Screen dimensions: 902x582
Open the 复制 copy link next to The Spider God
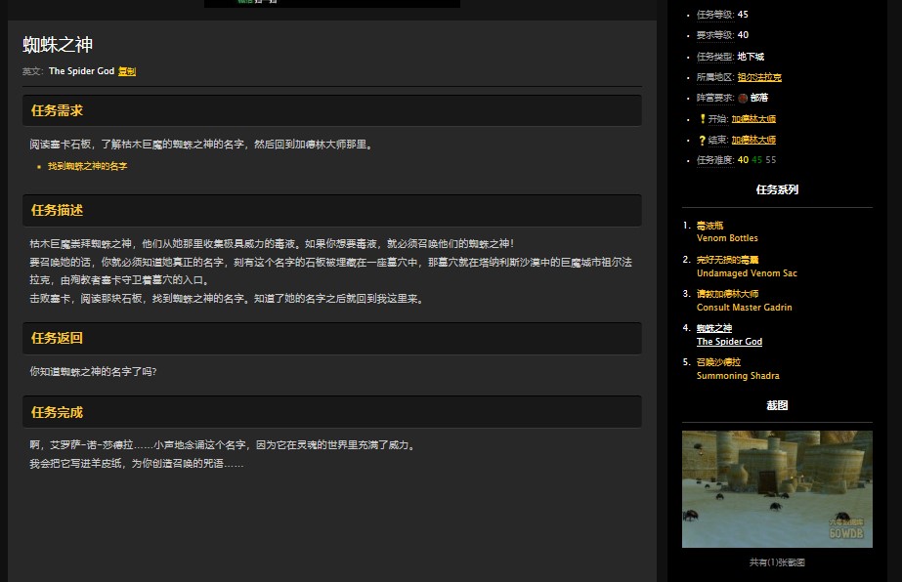point(127,71)
